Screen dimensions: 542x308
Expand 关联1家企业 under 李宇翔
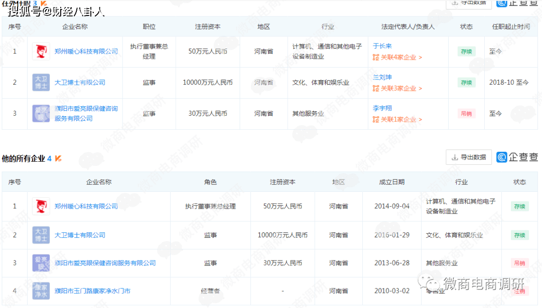pos(397,120)
